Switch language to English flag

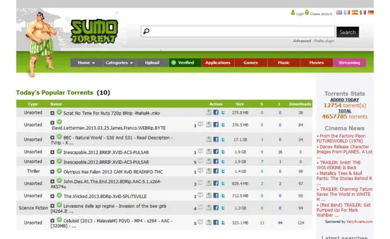click(x=339, y=12)
